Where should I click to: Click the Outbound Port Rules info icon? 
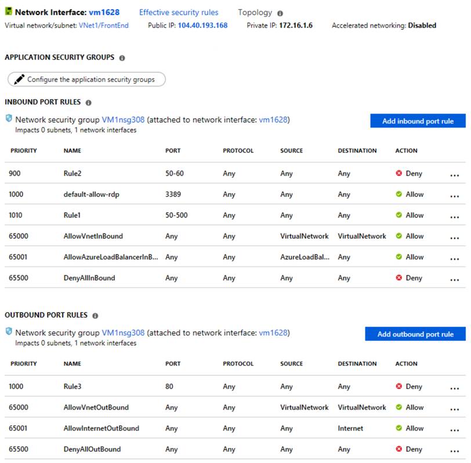coord(95,316)
